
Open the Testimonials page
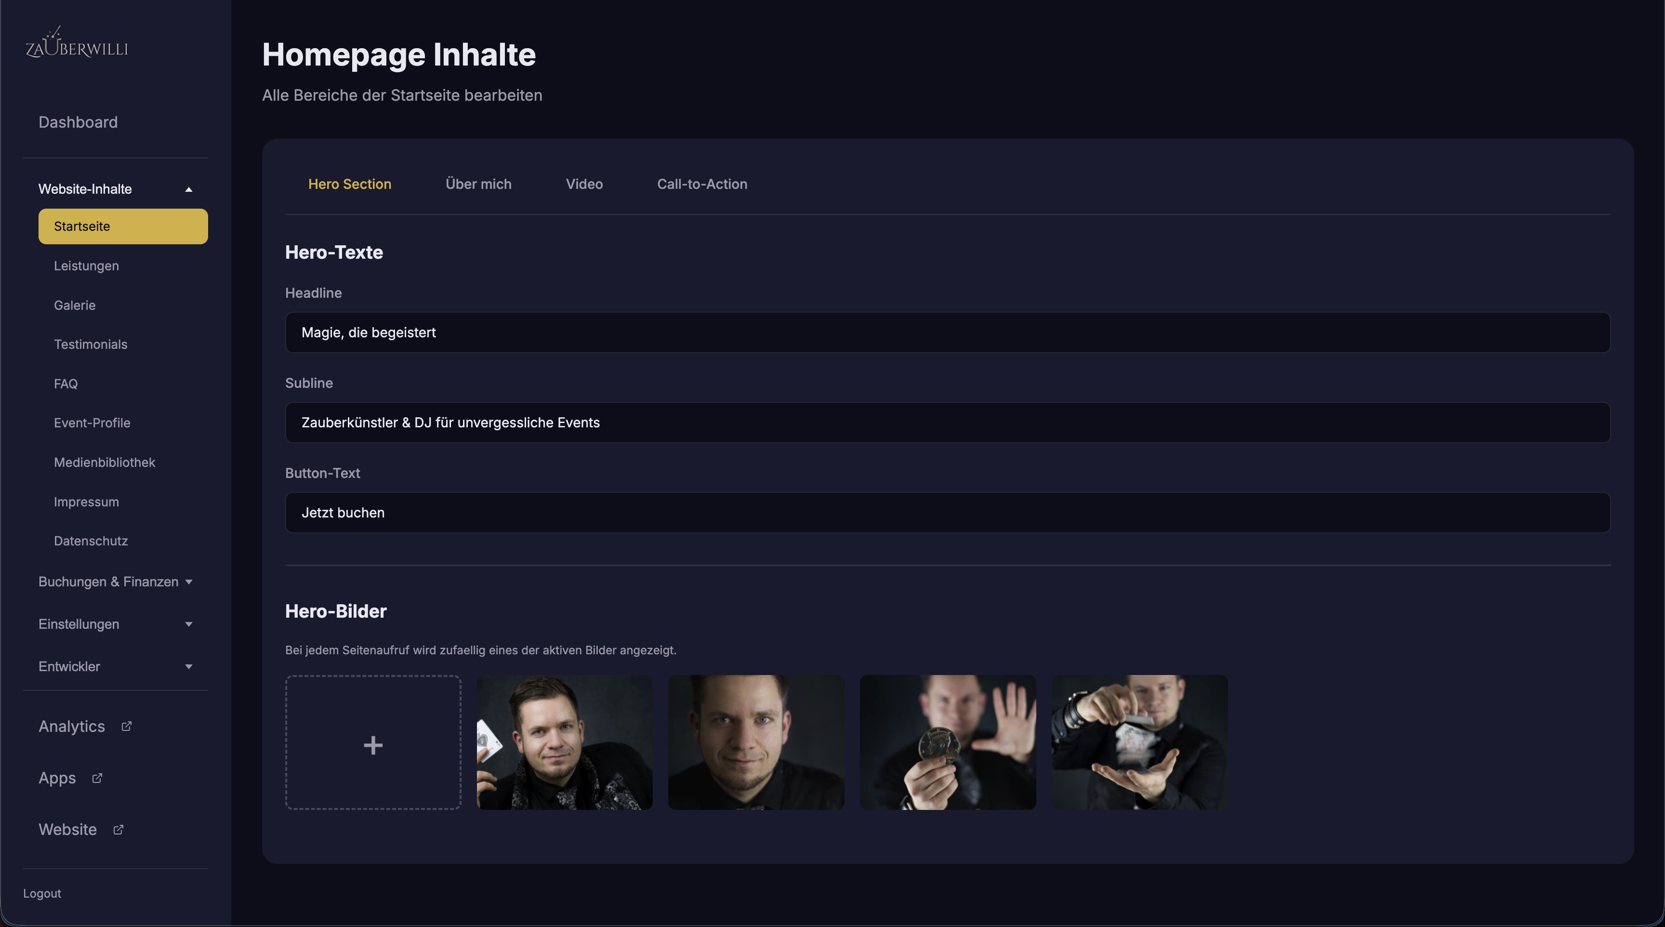tap(91, 344)
